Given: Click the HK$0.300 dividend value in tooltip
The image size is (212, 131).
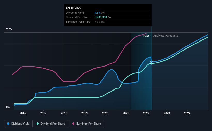Looking at the screenshot, I should pos(101,17).
